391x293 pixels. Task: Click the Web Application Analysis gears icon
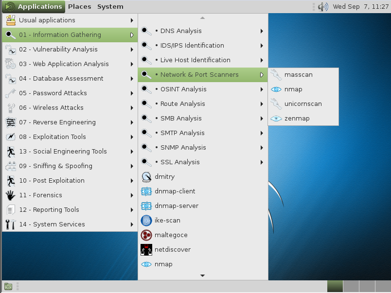pos(11,64)
